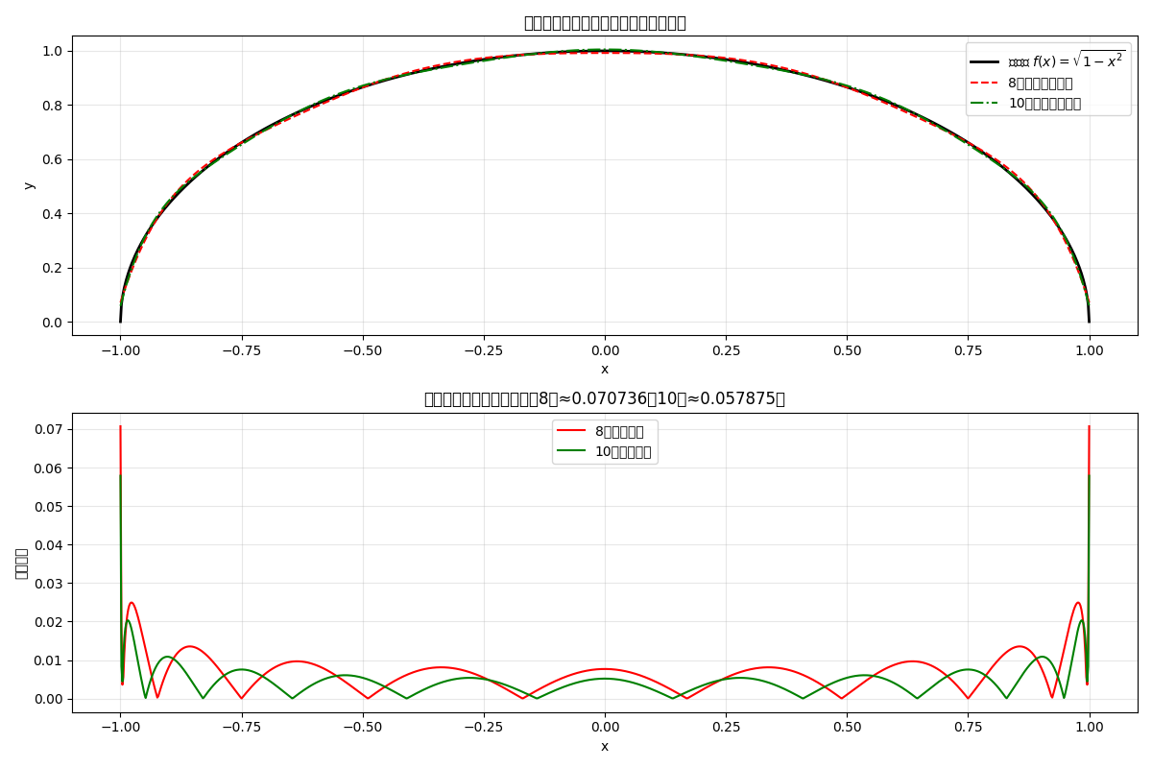Click the f(x)=√(1−x²) legend label
Image resolution: width=1152 pixels, height=768 pixels.
coord(1066,60)
